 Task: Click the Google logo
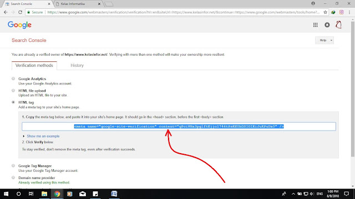coord(20,25)
